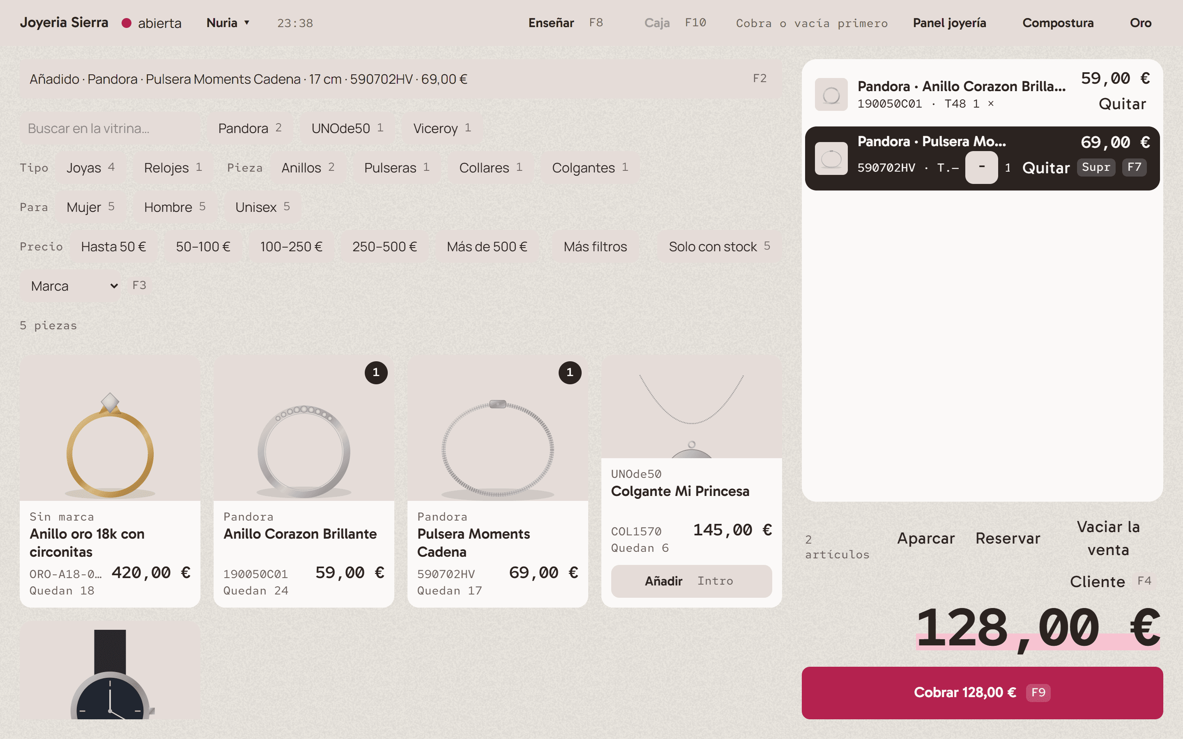Click the red abierta status dot
The image size is (1183, 739).
pyautogui.click(x=126, y=23)
